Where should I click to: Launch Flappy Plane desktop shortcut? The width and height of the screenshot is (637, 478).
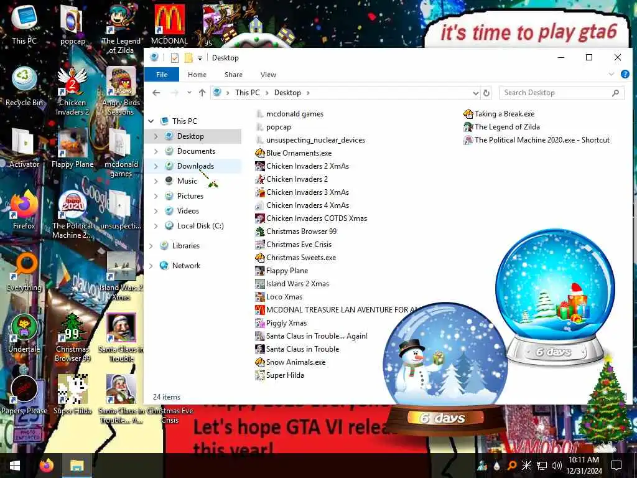point(72,148)
